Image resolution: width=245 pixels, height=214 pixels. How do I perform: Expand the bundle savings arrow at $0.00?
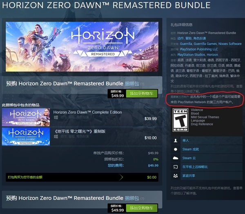121,177
